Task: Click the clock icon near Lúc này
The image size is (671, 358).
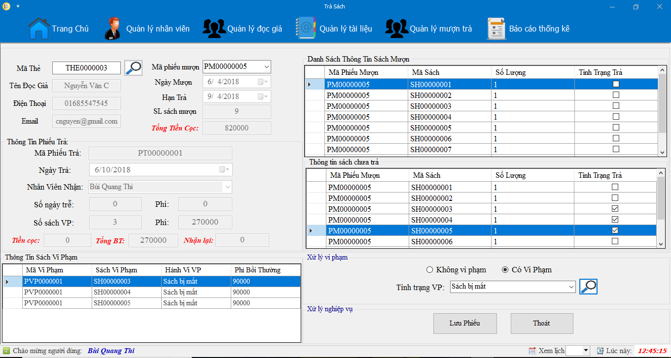Action: pos(600,351)
